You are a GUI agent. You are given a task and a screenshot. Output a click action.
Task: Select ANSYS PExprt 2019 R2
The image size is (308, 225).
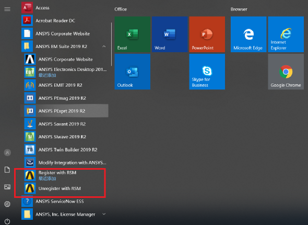(64, 111)
